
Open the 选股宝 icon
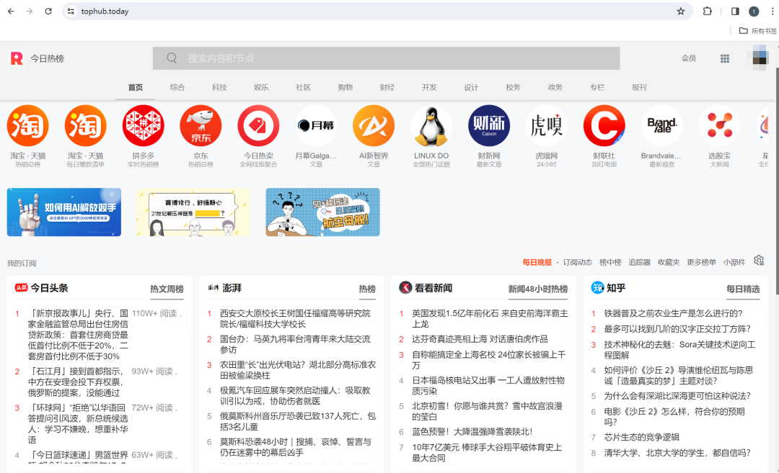(719, 126)
